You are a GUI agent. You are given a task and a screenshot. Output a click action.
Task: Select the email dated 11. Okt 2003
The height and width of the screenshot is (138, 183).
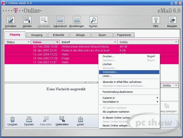click(51, 62)
